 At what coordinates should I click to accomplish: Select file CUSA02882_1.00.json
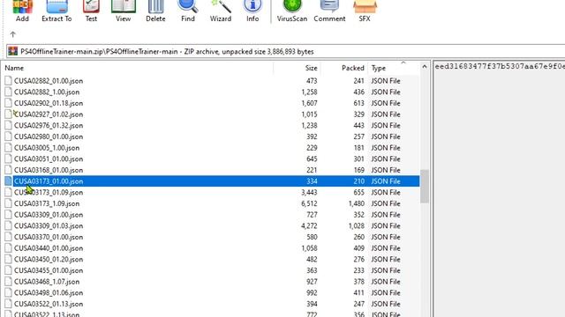tap(47, 92)
